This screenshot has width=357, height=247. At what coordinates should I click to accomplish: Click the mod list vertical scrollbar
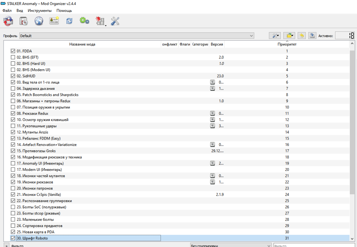[352, 143]
